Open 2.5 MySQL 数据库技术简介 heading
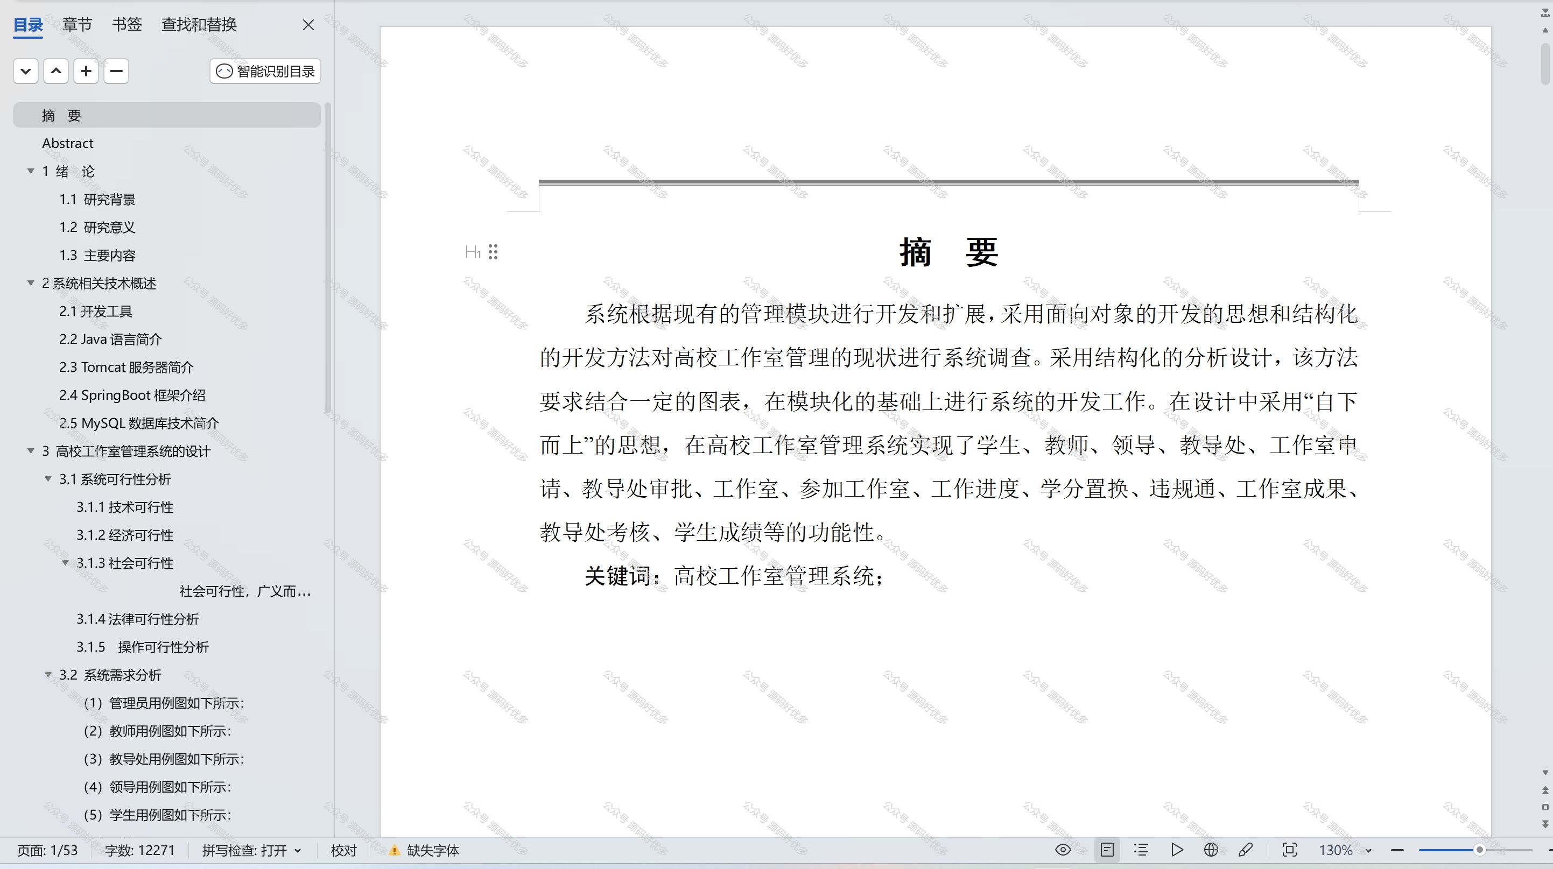 139,423
